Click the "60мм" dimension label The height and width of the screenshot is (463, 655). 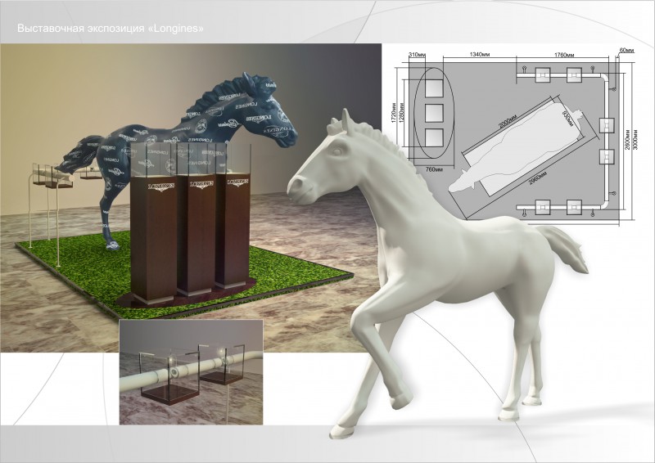tap(627, 51)
